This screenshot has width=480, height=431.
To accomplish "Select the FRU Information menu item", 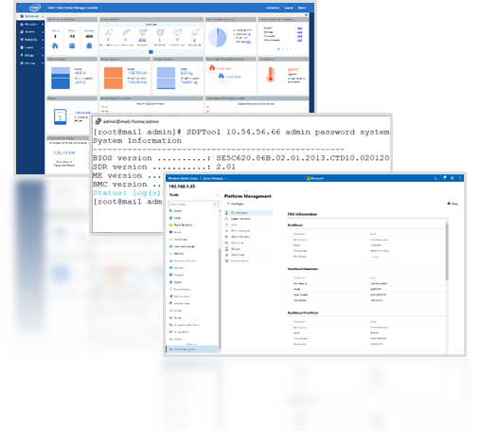I will click(248, 213).
